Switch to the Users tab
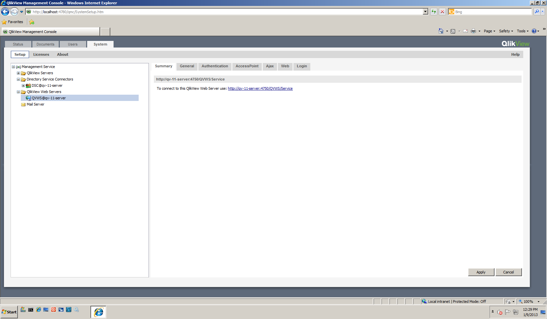 [x=73, y=44]
